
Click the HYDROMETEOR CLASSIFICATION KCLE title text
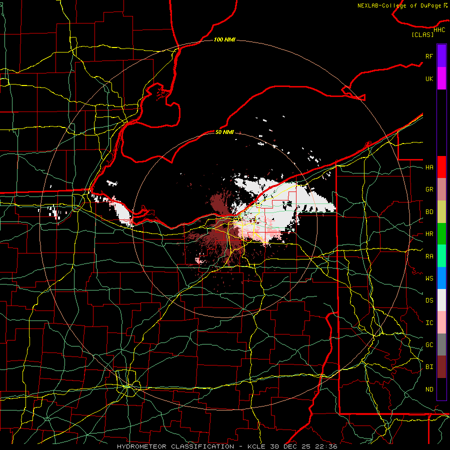click(227, 446)
